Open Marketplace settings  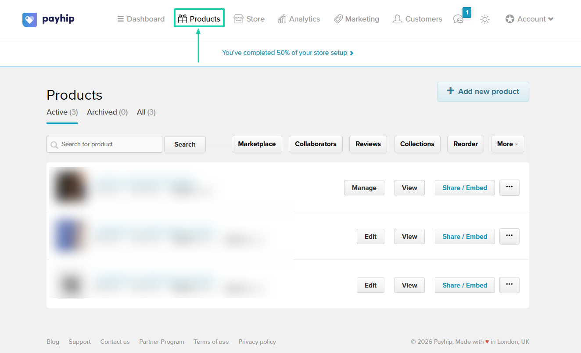[257, 144]
